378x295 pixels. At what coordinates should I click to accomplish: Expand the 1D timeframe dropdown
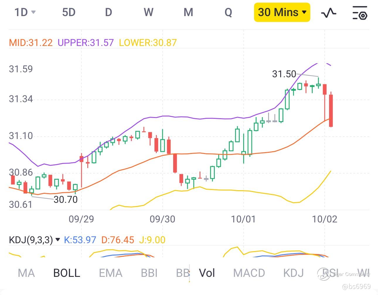[x=25, y=12]
